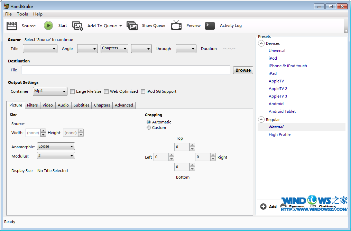The height and width of the screenshot is (231, 351).
Task: Click the Preview television icon
Action: (176, 26)
